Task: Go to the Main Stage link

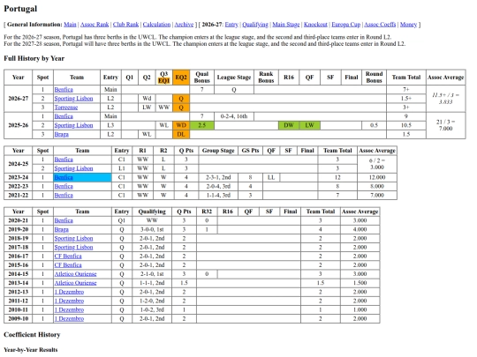Action: [x=285, y=25]
